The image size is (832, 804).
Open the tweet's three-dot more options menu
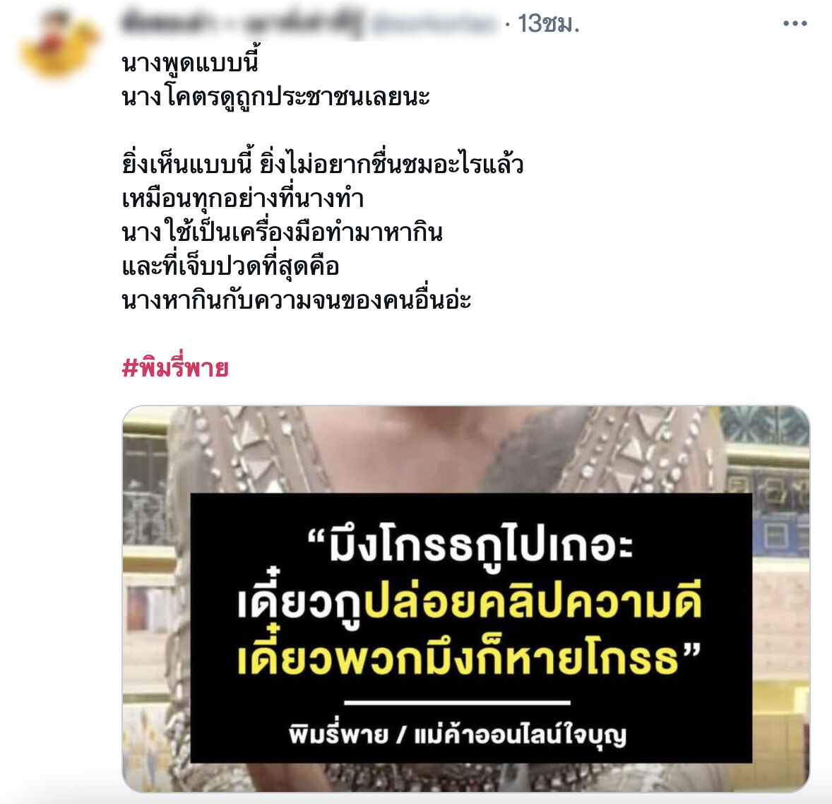795,23
